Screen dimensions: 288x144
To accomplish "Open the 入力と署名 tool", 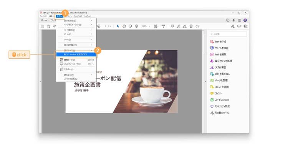I will [x=218, y=68].
